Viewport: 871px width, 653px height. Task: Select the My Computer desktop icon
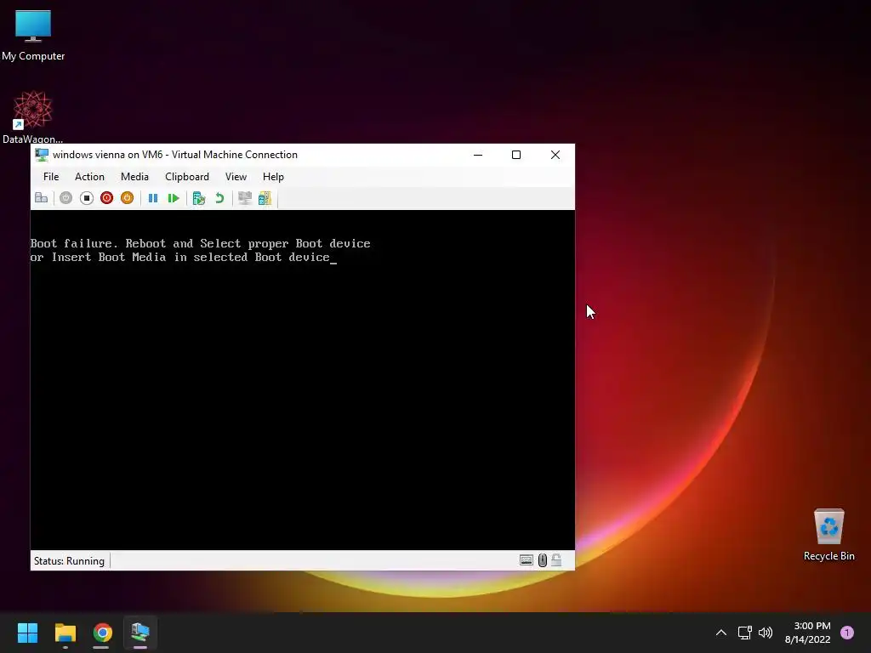tap(33, 35)
